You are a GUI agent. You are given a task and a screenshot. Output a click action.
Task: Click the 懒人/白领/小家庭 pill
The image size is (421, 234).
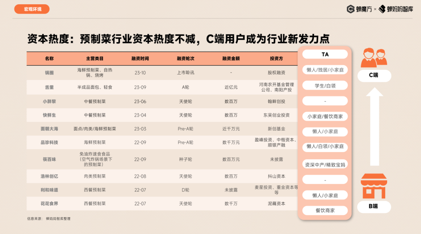[325, 146]
